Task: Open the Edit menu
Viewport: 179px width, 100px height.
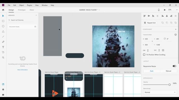Action: click(15, 5)
